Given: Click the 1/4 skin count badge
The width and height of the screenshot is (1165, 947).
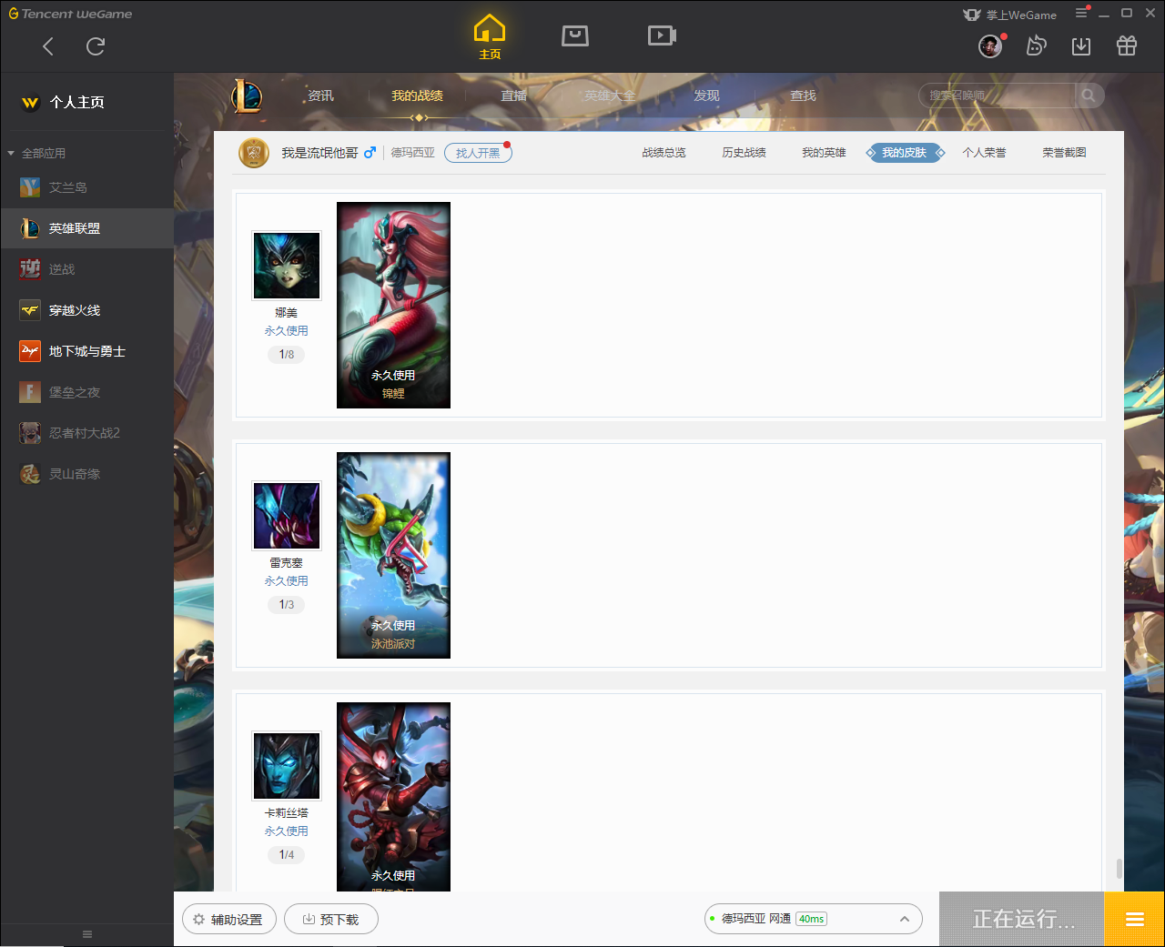Looking at the screenshot, I should (x=287, y=855).
